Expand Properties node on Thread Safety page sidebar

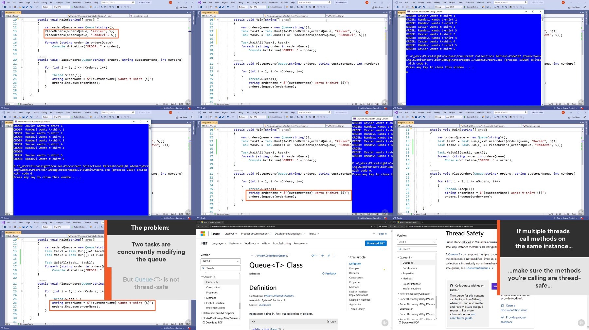click(401, 273)
